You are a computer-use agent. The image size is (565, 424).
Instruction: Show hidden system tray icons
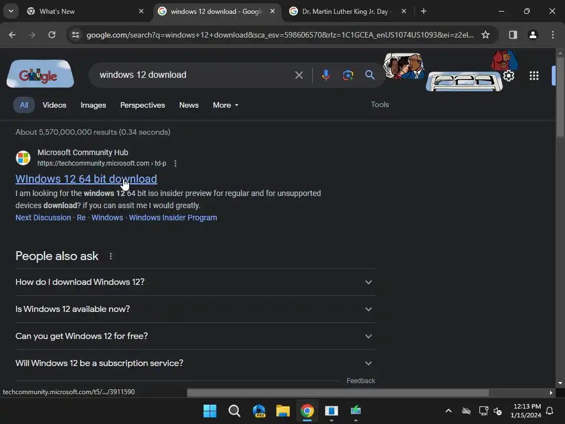[448, 411]
